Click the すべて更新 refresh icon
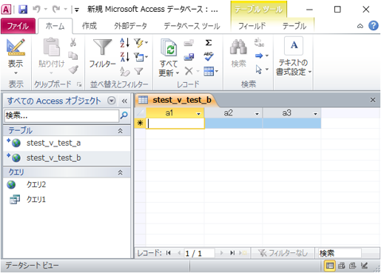 click(x=169, y=48)
